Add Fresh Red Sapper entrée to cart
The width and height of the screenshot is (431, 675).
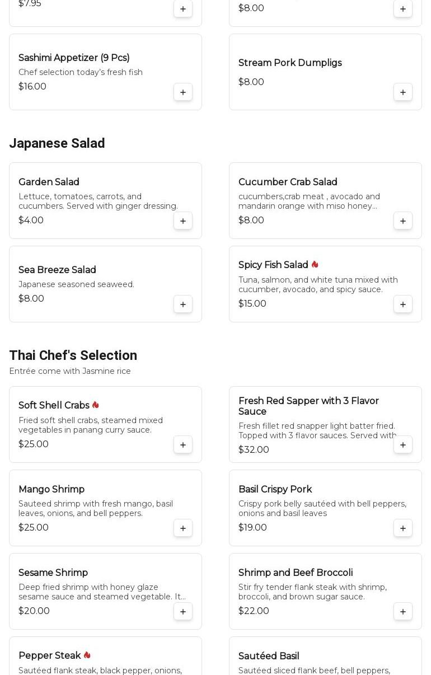pyautogui.click(x=403, y=444)
